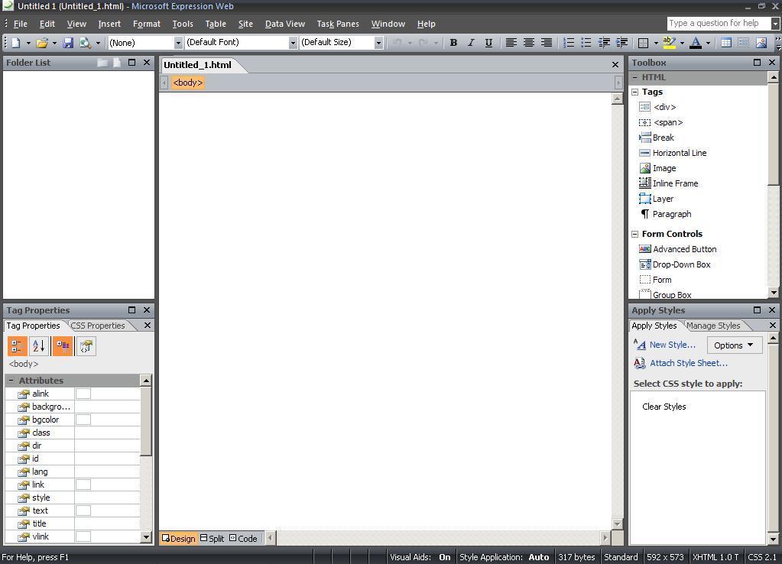Select Horizontal Line in Toolbox

point(673,153)
